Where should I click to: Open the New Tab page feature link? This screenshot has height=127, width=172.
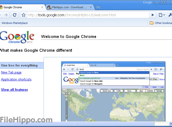11,72
